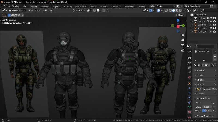Uncheck the skat suit collection checkbox
Screen dimensions: 218x122
208,21
